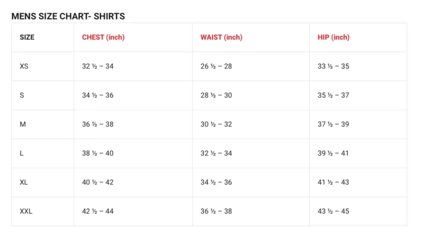This screenshot has width=426, height=241.
Task: Select the L size row label
Action: click(22, 153)
